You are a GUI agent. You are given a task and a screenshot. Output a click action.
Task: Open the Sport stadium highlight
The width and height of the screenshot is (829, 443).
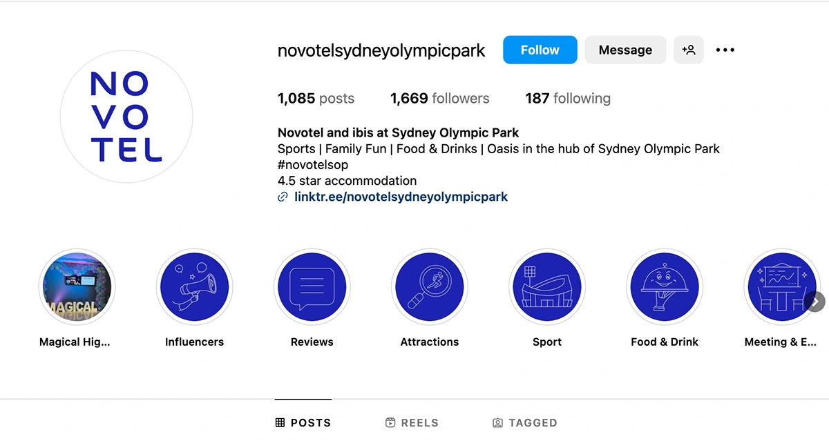(x=547, y=287)
